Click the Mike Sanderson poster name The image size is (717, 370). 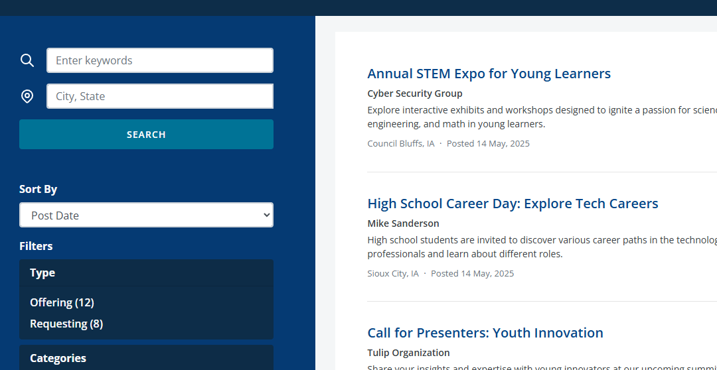[x=403, y=223]
